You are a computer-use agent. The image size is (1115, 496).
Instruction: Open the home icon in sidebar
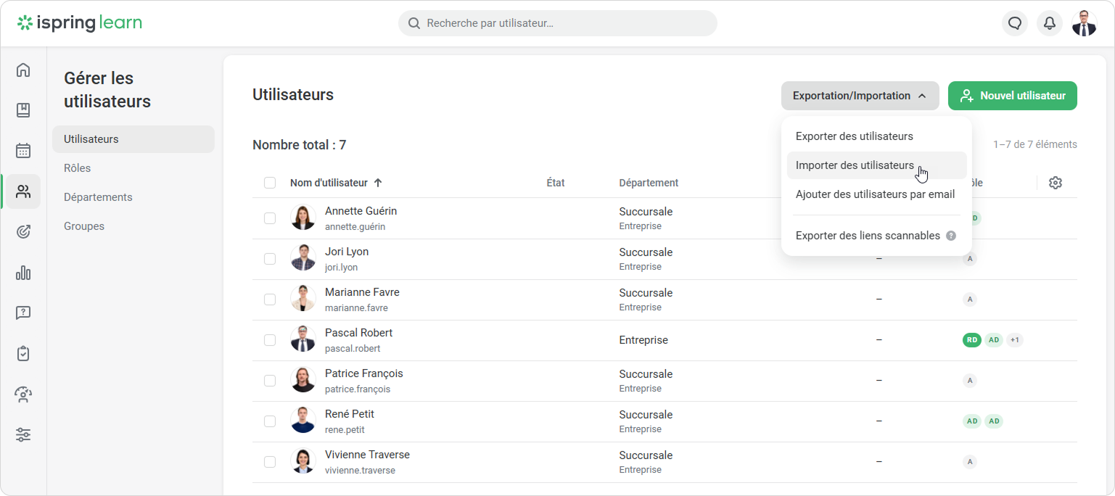(x=23, y=70)
